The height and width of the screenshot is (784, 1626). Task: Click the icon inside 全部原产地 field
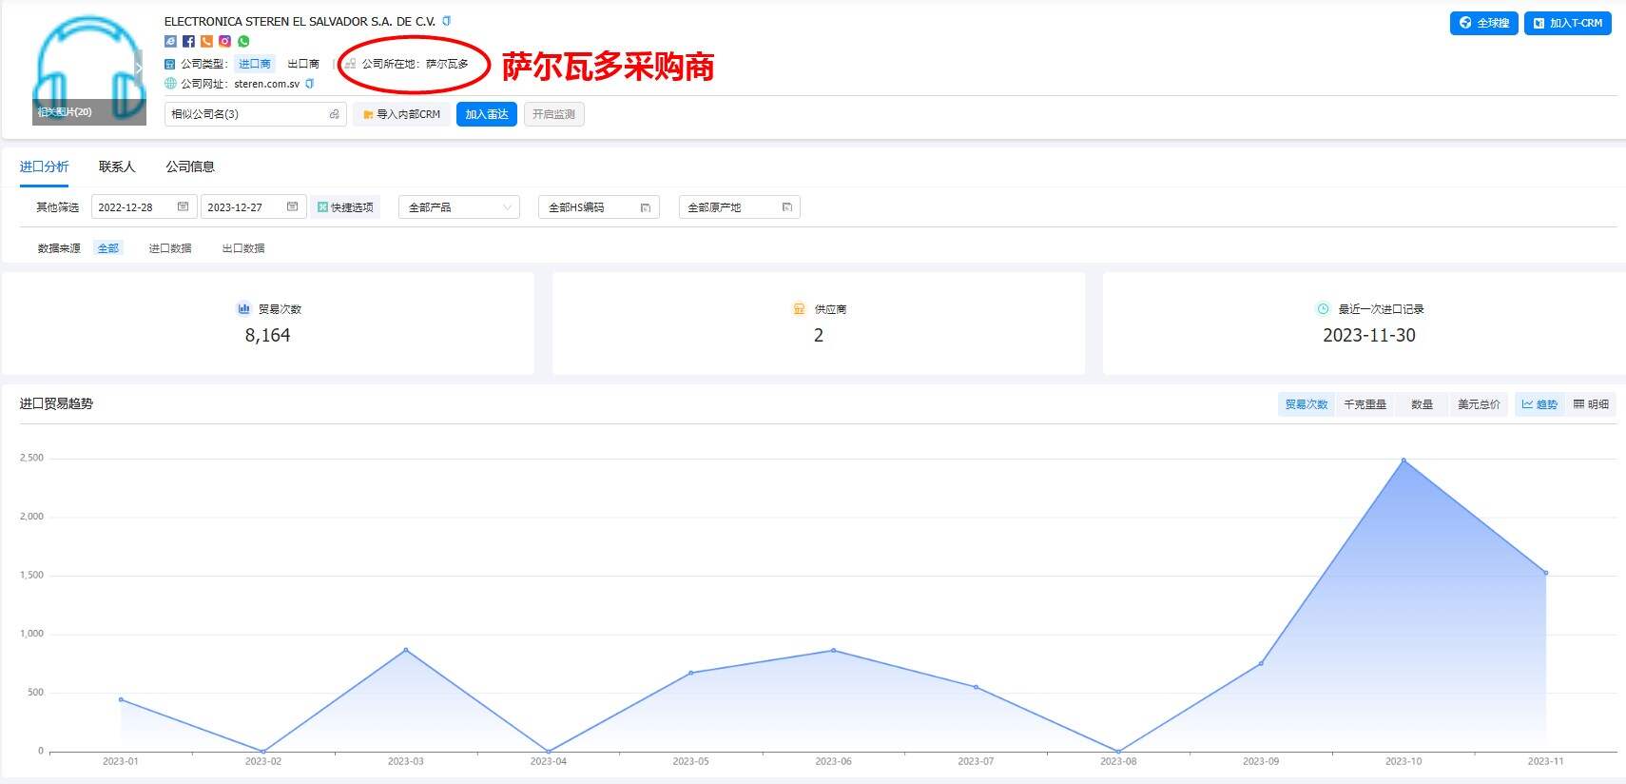coord(786,207)
